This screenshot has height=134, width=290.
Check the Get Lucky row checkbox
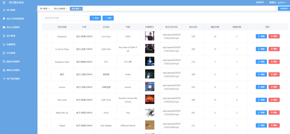click(x=46, y=100)
